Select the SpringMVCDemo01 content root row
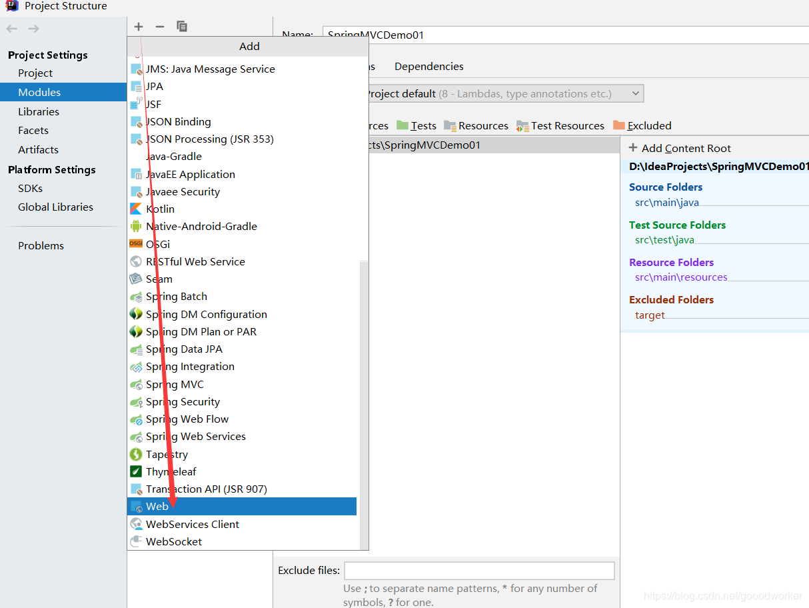Screen dimensions: 809x608 pos(494,145)
